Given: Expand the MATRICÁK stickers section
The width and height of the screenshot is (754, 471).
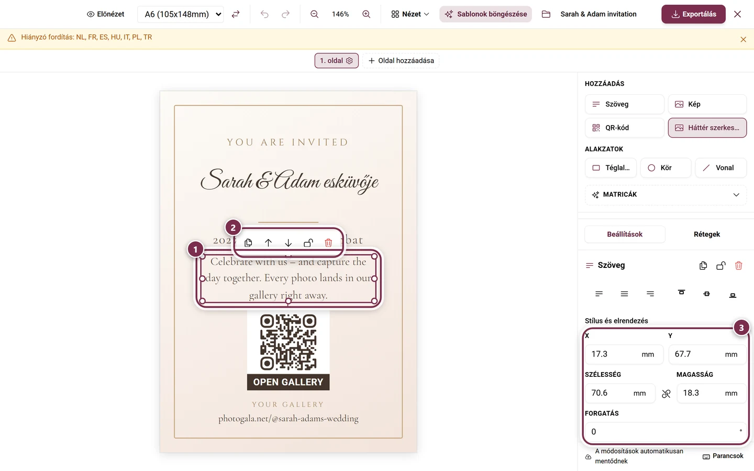Looking at the screenshot, I should (x=666, y=195).
